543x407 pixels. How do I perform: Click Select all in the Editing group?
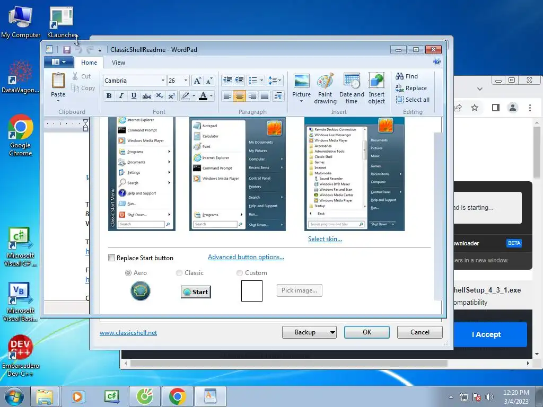pyautogui.click(x=413, y=100)
